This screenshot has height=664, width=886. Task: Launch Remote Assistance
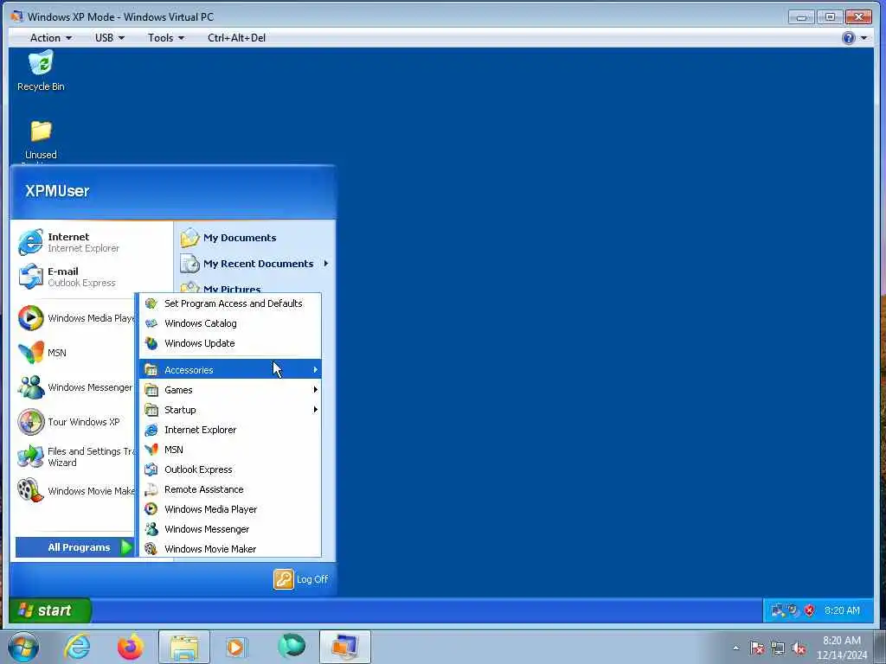pos(230,489)
